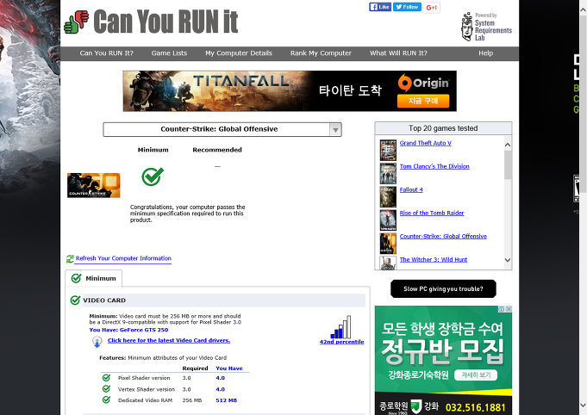Click the Tom Clancy's The Division thumbnail
The height and width of the screenshot is (415, 587).
tap(388, 173)
